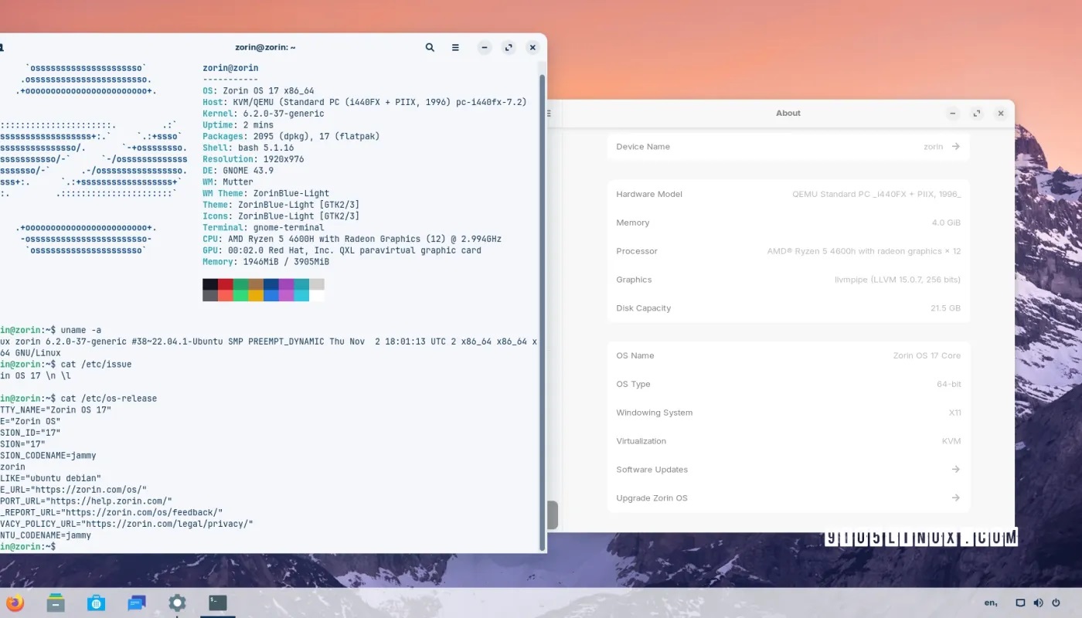Maximize the terminal window
The height and width of the screenshot is (618, 1082).
(509, 47)
